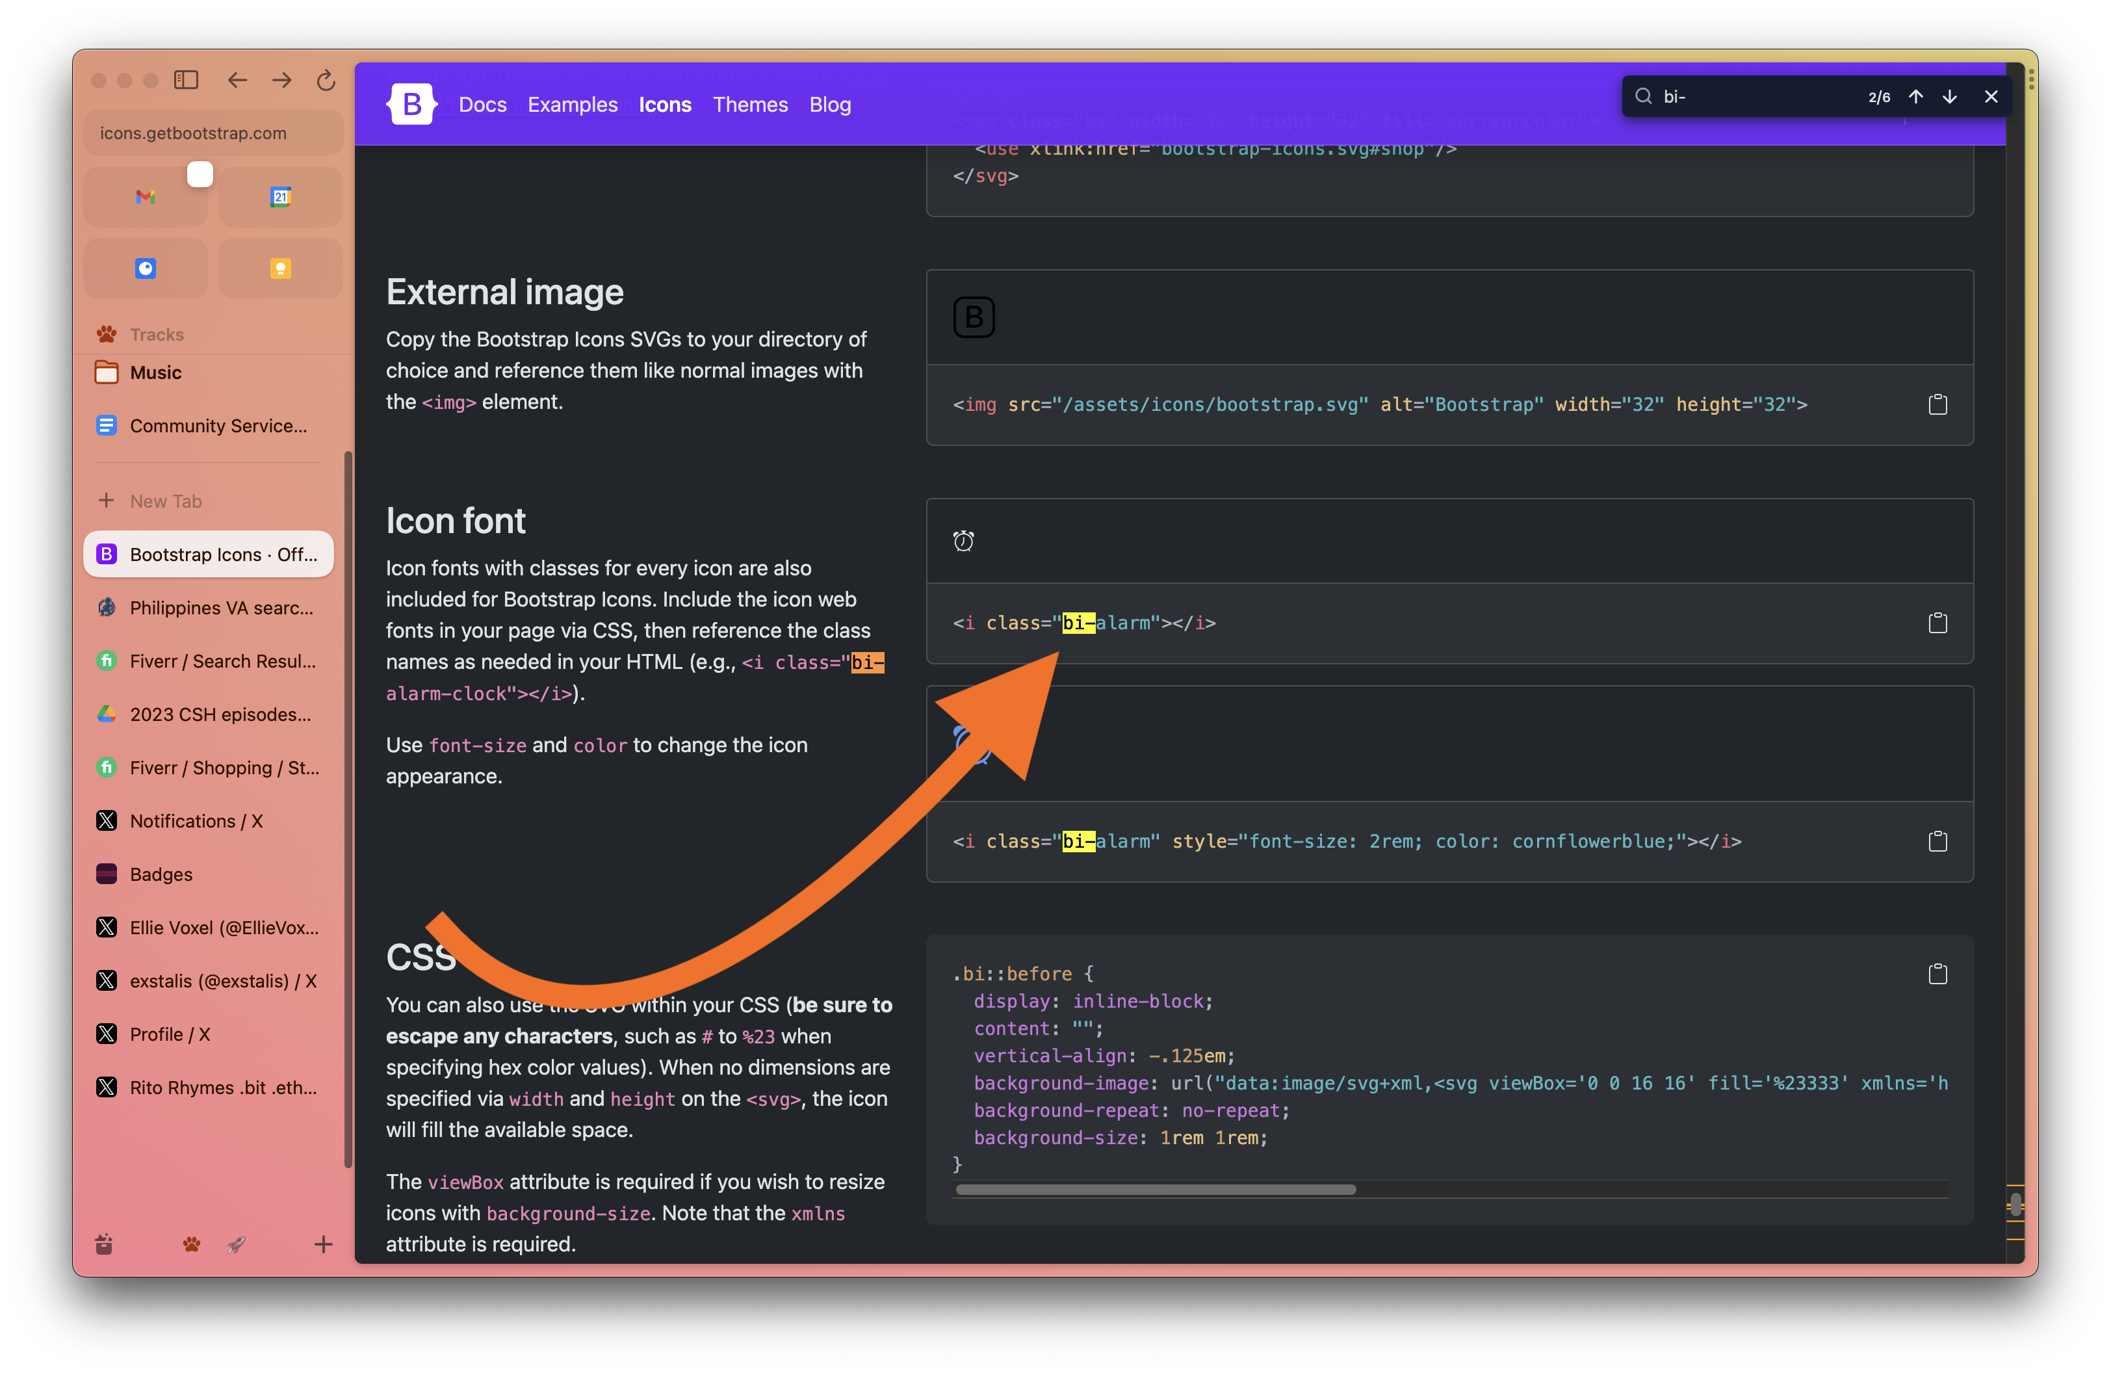2111x1373 pixels.
Task: Click the archive icon in the bottom toolbar
Action: point(103,1244)
